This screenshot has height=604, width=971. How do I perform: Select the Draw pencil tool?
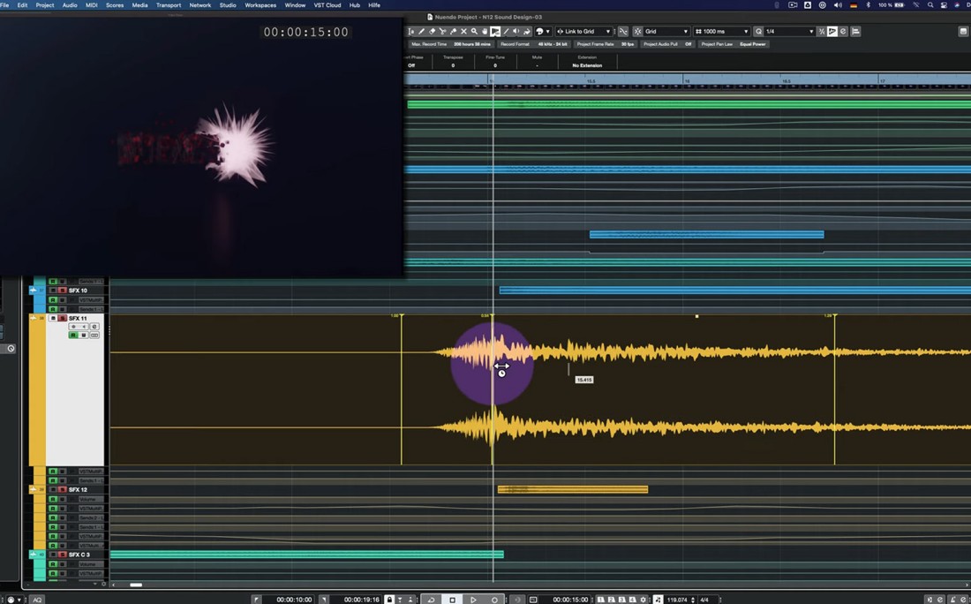[421, 32]
